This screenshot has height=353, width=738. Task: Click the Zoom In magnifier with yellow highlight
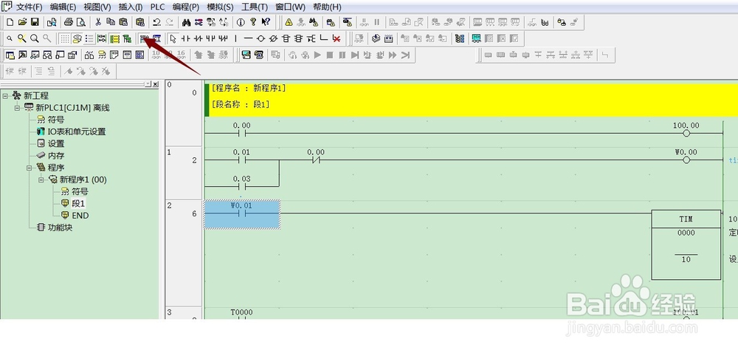21,38
